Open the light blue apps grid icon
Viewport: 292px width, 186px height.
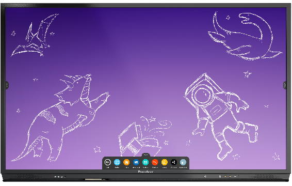(x=117, y=162)
